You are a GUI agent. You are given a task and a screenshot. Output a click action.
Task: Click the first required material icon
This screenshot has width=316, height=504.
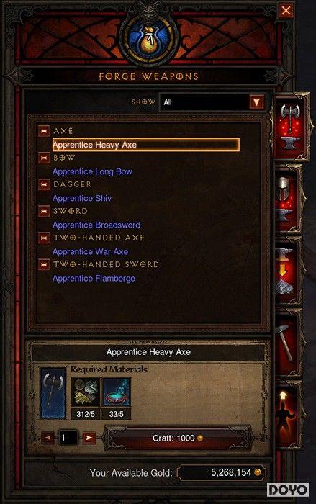[x=85, y=393]
